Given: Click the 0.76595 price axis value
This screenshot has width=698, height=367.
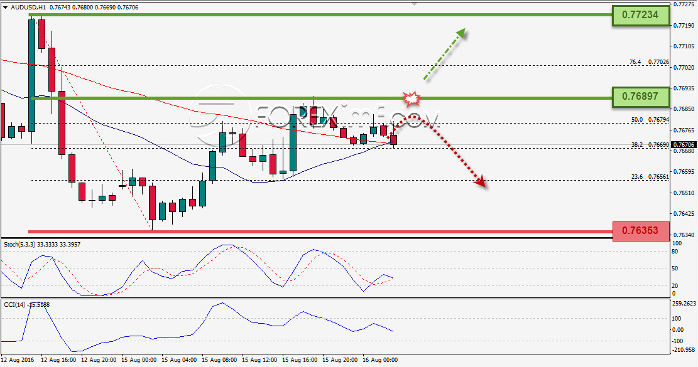Looking at the screenshot, I should click(684, 171).
